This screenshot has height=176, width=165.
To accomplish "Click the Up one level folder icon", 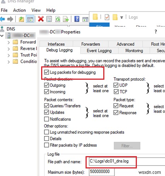I will [x=21, y=19].
